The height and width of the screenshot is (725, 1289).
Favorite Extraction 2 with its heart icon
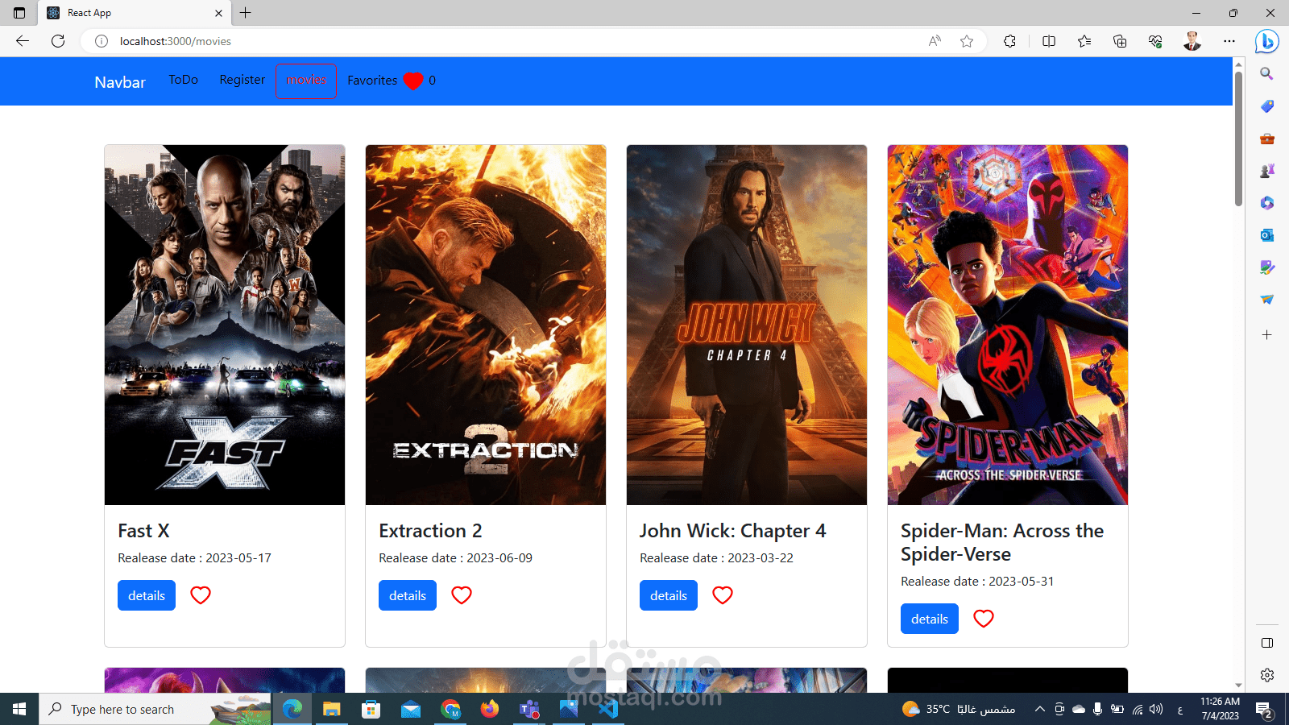click(x=462, y=595)
